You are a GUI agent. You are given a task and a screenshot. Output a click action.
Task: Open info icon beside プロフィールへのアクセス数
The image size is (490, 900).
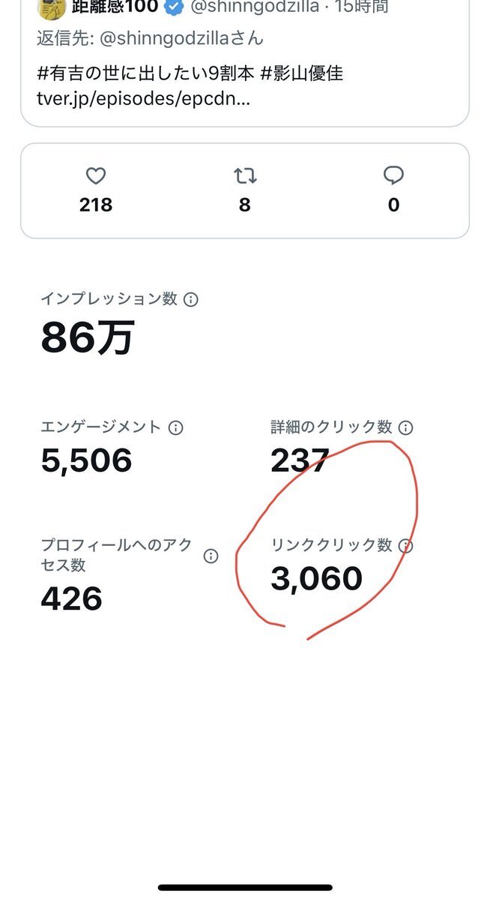coord(211,556)
